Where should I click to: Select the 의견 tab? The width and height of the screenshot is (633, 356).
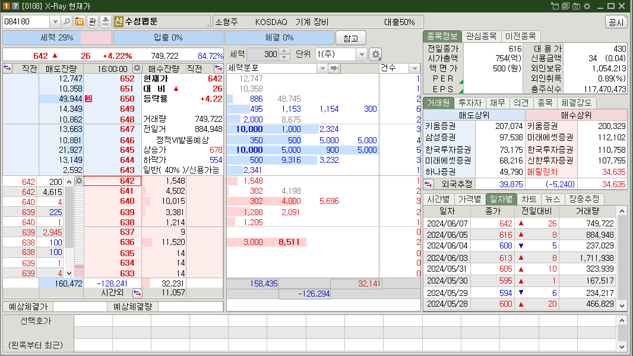tap(521, 103)
